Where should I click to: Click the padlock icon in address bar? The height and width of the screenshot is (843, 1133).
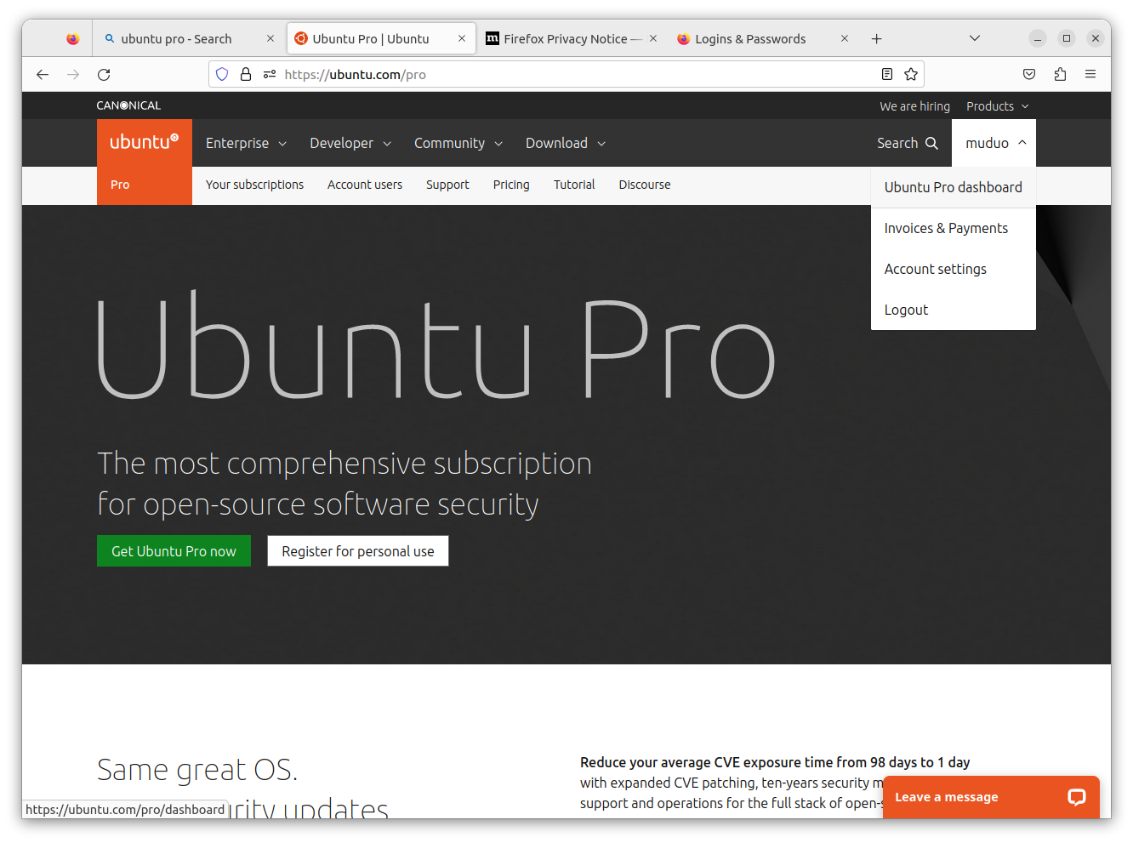[x=246, y=74]
